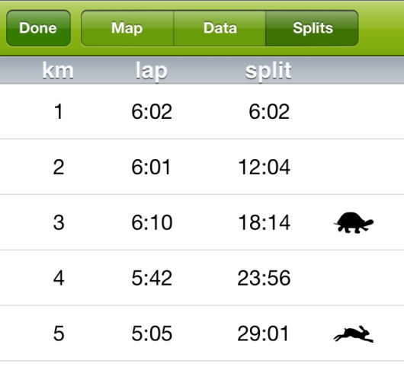Switch to the Data tab

[220, 28]
